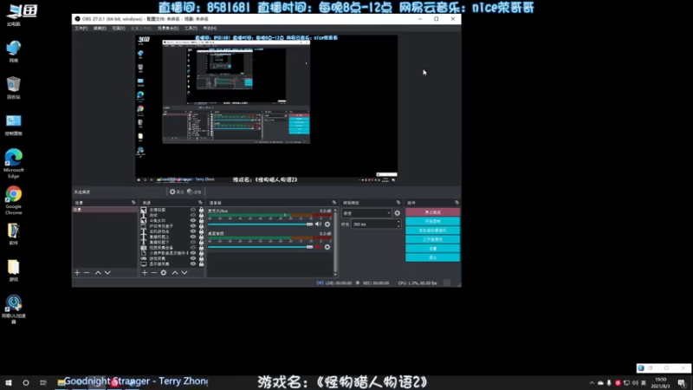Image resolution: width=693 pixels, height=390 pixels.
Task: Open 场景集合(S) menu in OBS
Action: point(168,29)
